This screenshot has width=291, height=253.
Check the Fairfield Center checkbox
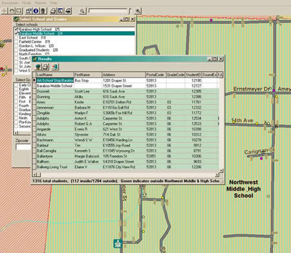point(16,41)
